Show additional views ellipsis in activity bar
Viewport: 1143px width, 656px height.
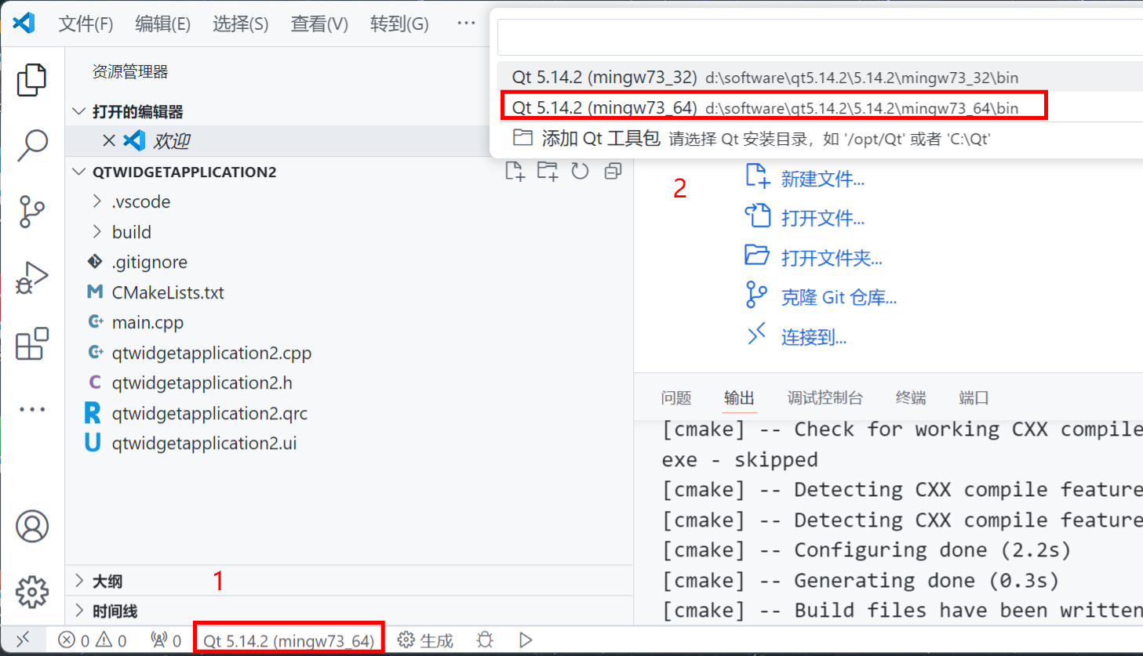click(x=32, y=409)
